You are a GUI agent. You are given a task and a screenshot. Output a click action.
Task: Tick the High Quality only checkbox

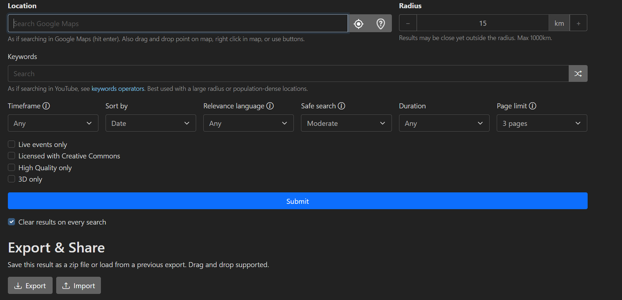pyautogui.click(x=11, y=168)
